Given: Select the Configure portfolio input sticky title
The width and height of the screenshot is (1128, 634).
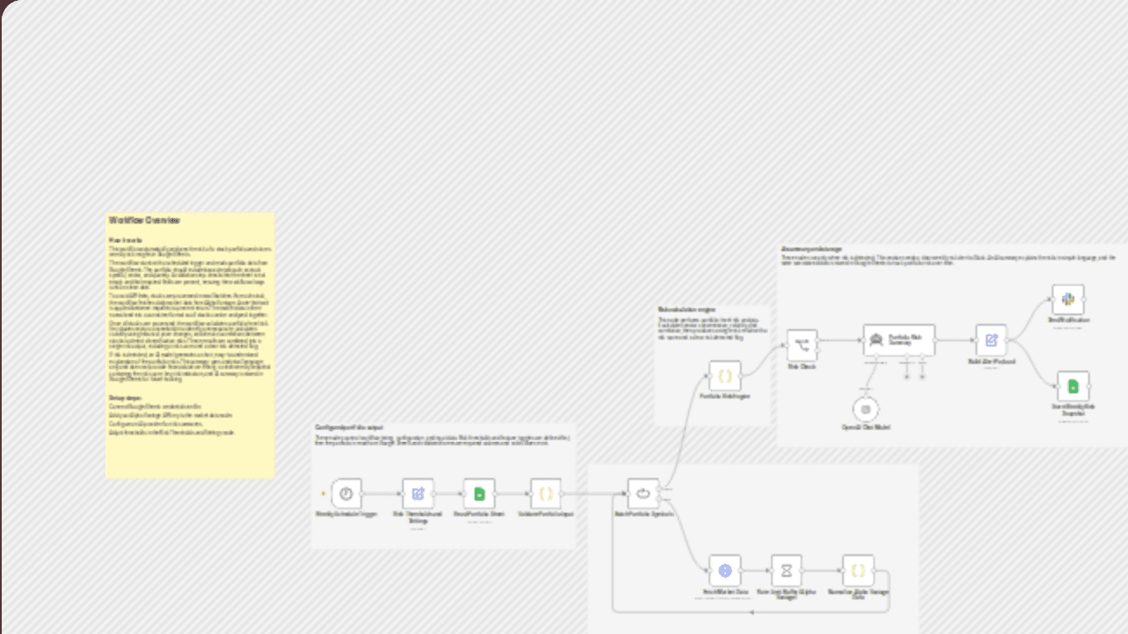Looking at the screenshot, I should click(349, 428).
